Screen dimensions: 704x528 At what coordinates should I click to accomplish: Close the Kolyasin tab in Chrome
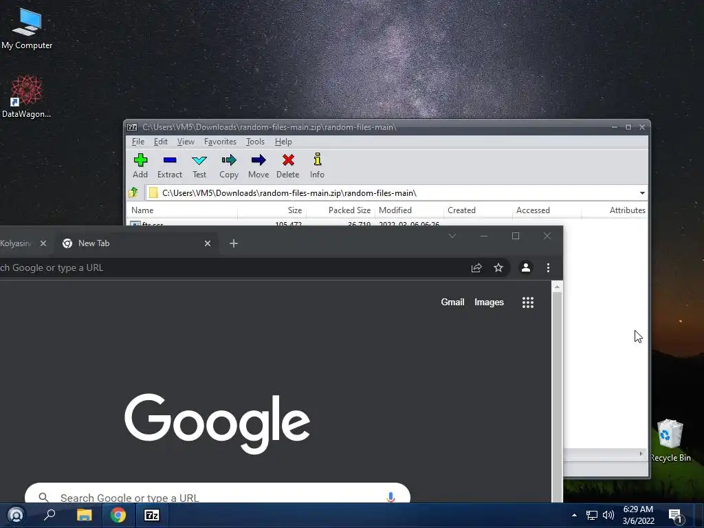click(x=43, y=243)
